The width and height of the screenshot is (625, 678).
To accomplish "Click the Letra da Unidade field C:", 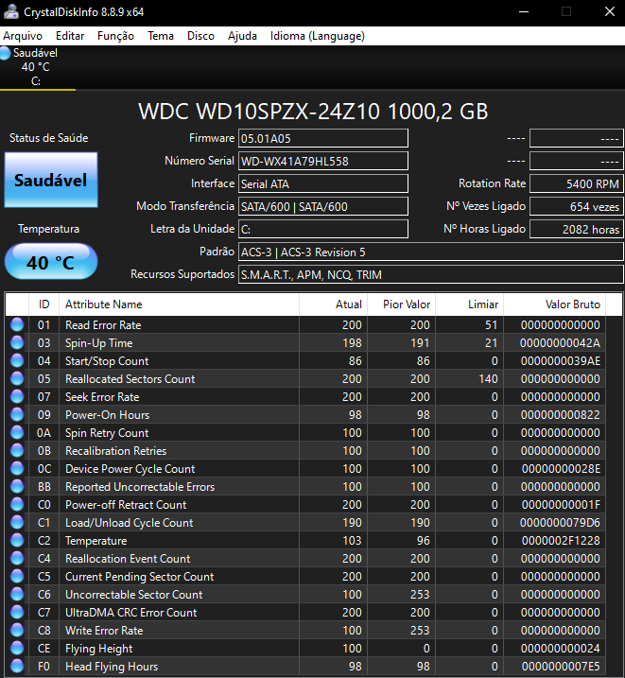I will tap(323, 229).
